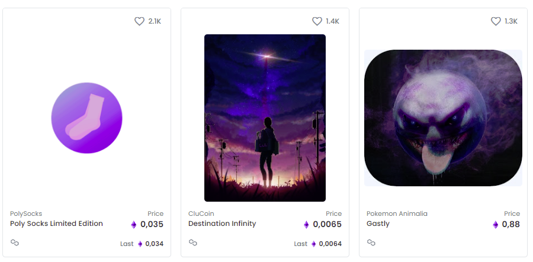Viewport: 533px width, 262px height.
Task: Open the Destination Infinity item title
Action: [222, 224]
